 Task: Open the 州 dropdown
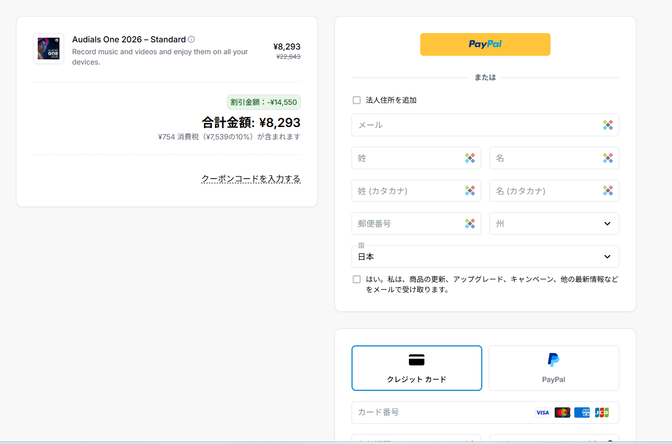[554, 224]
